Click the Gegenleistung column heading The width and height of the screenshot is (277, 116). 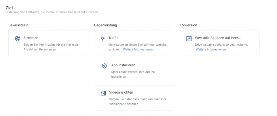105,25
